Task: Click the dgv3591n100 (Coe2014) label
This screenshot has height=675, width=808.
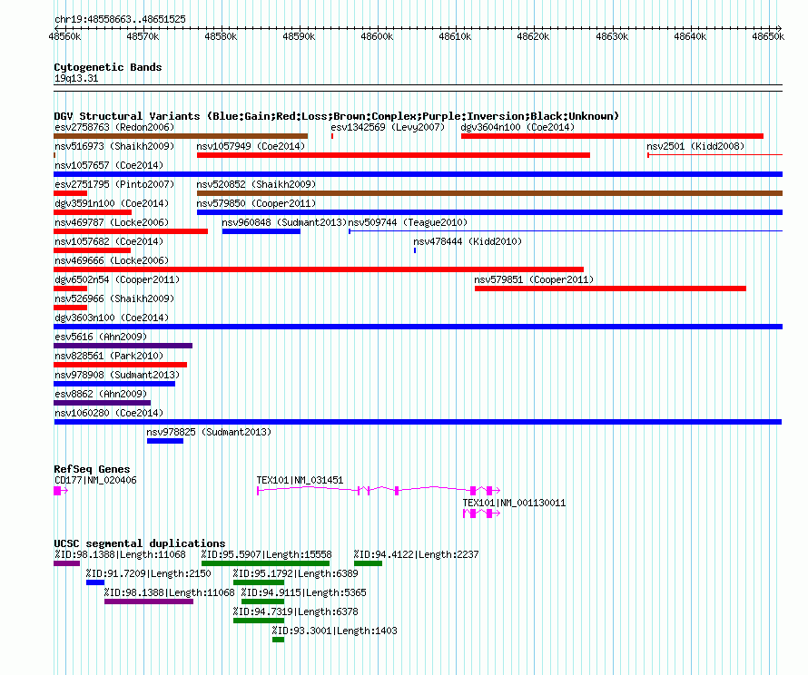Action: (112, 203)
